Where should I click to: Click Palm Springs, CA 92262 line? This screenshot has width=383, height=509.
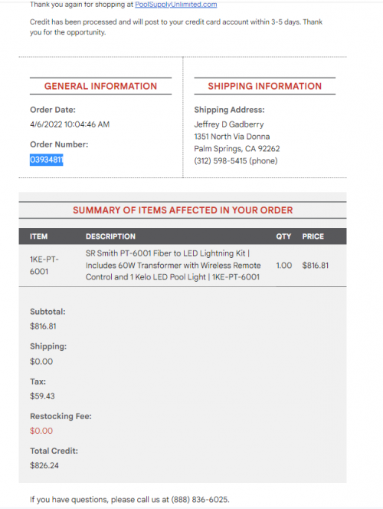pyautogui.click(x=237, y=149)
